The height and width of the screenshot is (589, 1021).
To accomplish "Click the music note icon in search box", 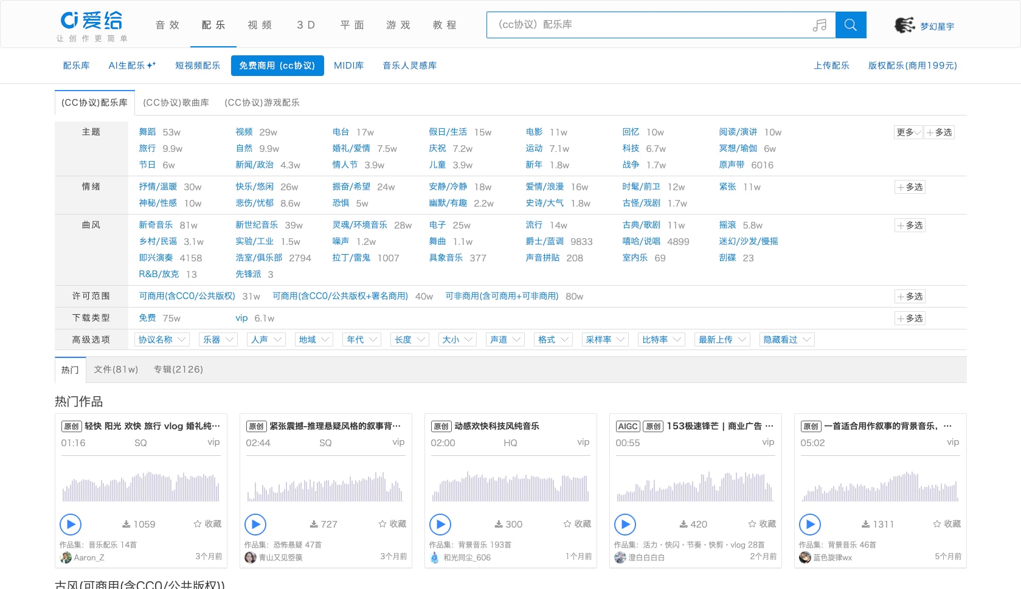I will coord(820,25).
